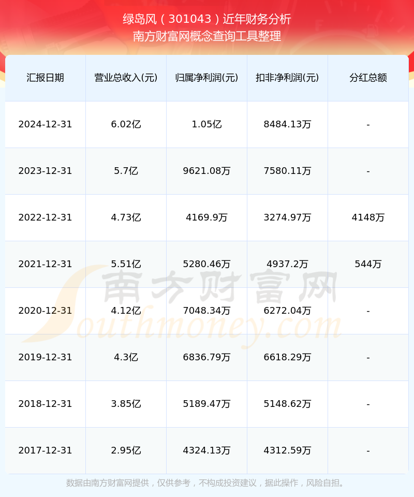
Task: Select the 6836.79万 cell
Action: click(207, 357)
